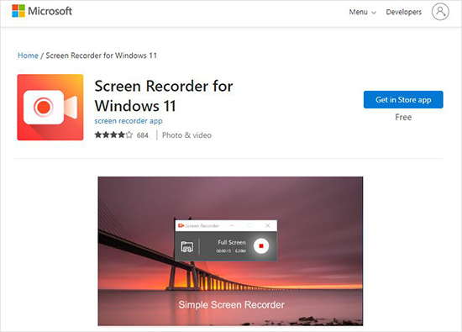462x332 pixels.
Task: Click the Screen Recorder app icon
Action: [x=50, y=108]
